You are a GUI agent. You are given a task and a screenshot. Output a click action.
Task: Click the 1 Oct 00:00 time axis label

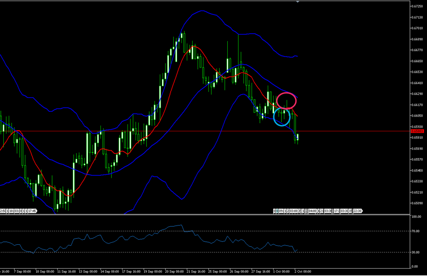pyautogui.click(x=281, y=271)
